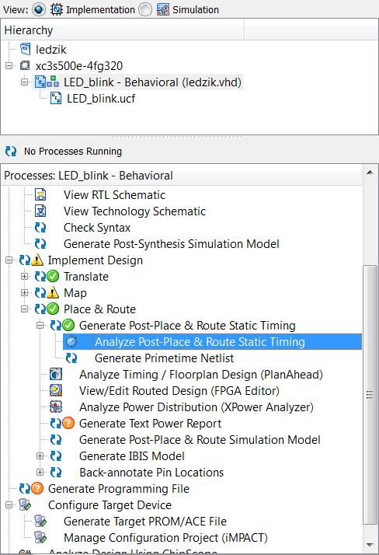
Task: Click the View Technology Schematic icon
Action: point(40,211)
